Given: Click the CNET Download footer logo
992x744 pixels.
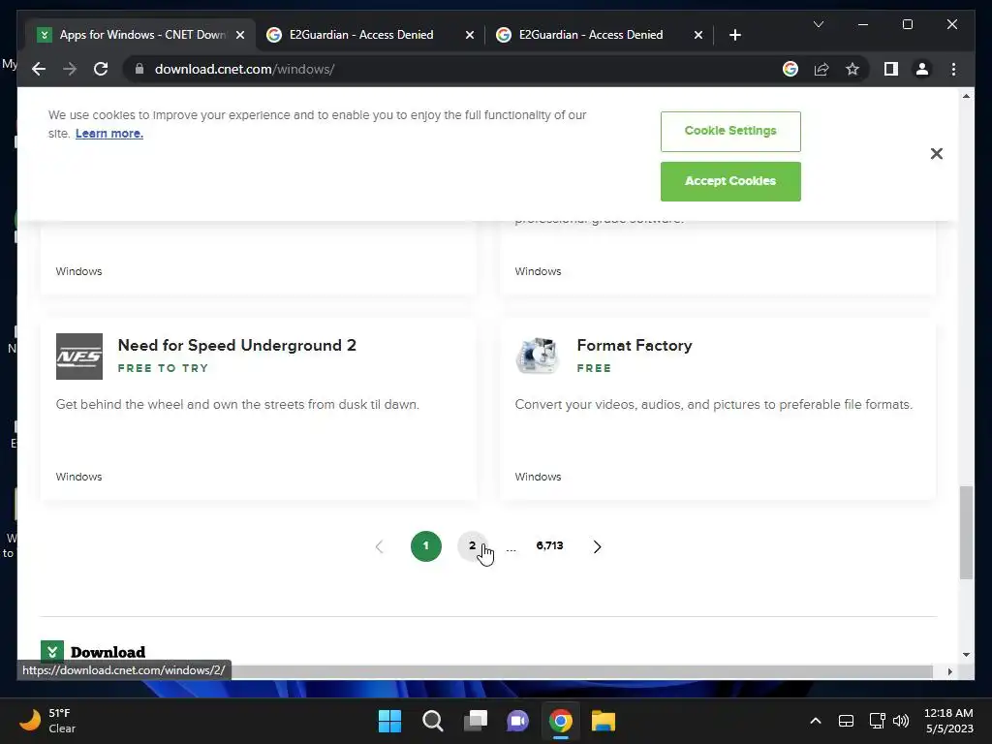Looking at the screenshot, I should point(93,652).
